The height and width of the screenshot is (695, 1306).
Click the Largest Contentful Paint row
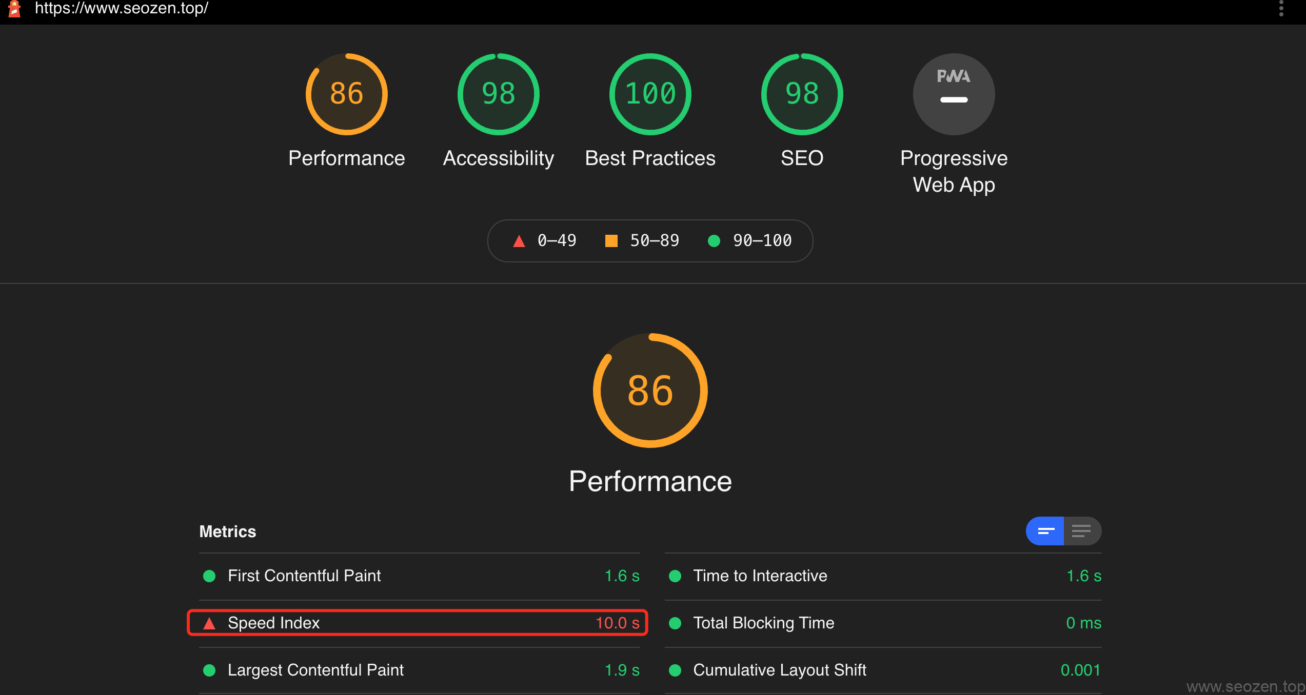point(315,670)
